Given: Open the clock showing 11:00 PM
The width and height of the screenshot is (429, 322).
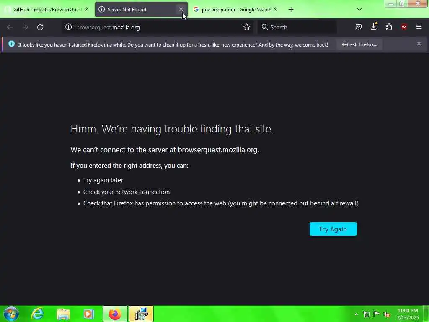Looking at the screenshot, I should click(408, 314).
